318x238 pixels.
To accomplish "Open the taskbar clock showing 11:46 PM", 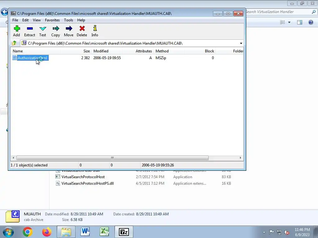I will [x=302, y=232].
